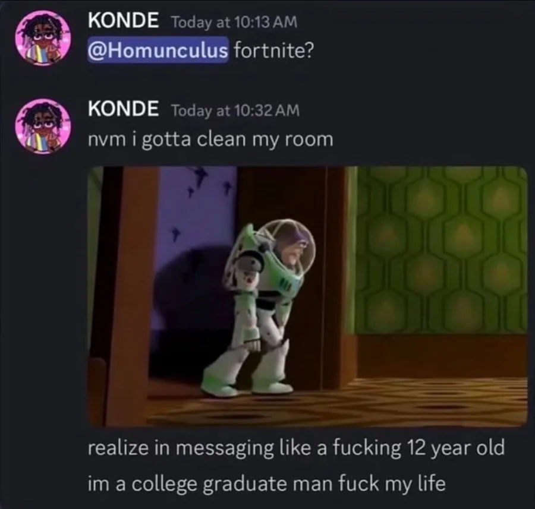Click the word room in the message
The width and height of the screenshot is (535, 509).
click(312, 140)
